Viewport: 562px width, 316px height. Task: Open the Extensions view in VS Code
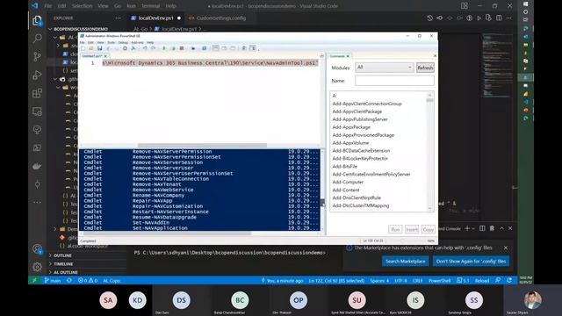(37, 93)
